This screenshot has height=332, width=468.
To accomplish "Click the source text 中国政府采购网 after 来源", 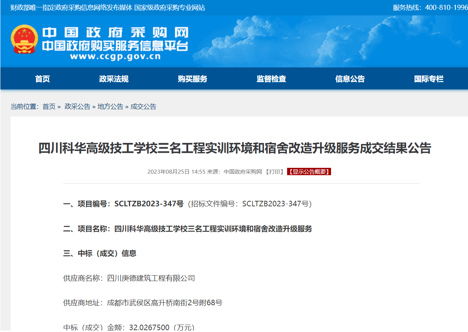I will tap(243, 171).
